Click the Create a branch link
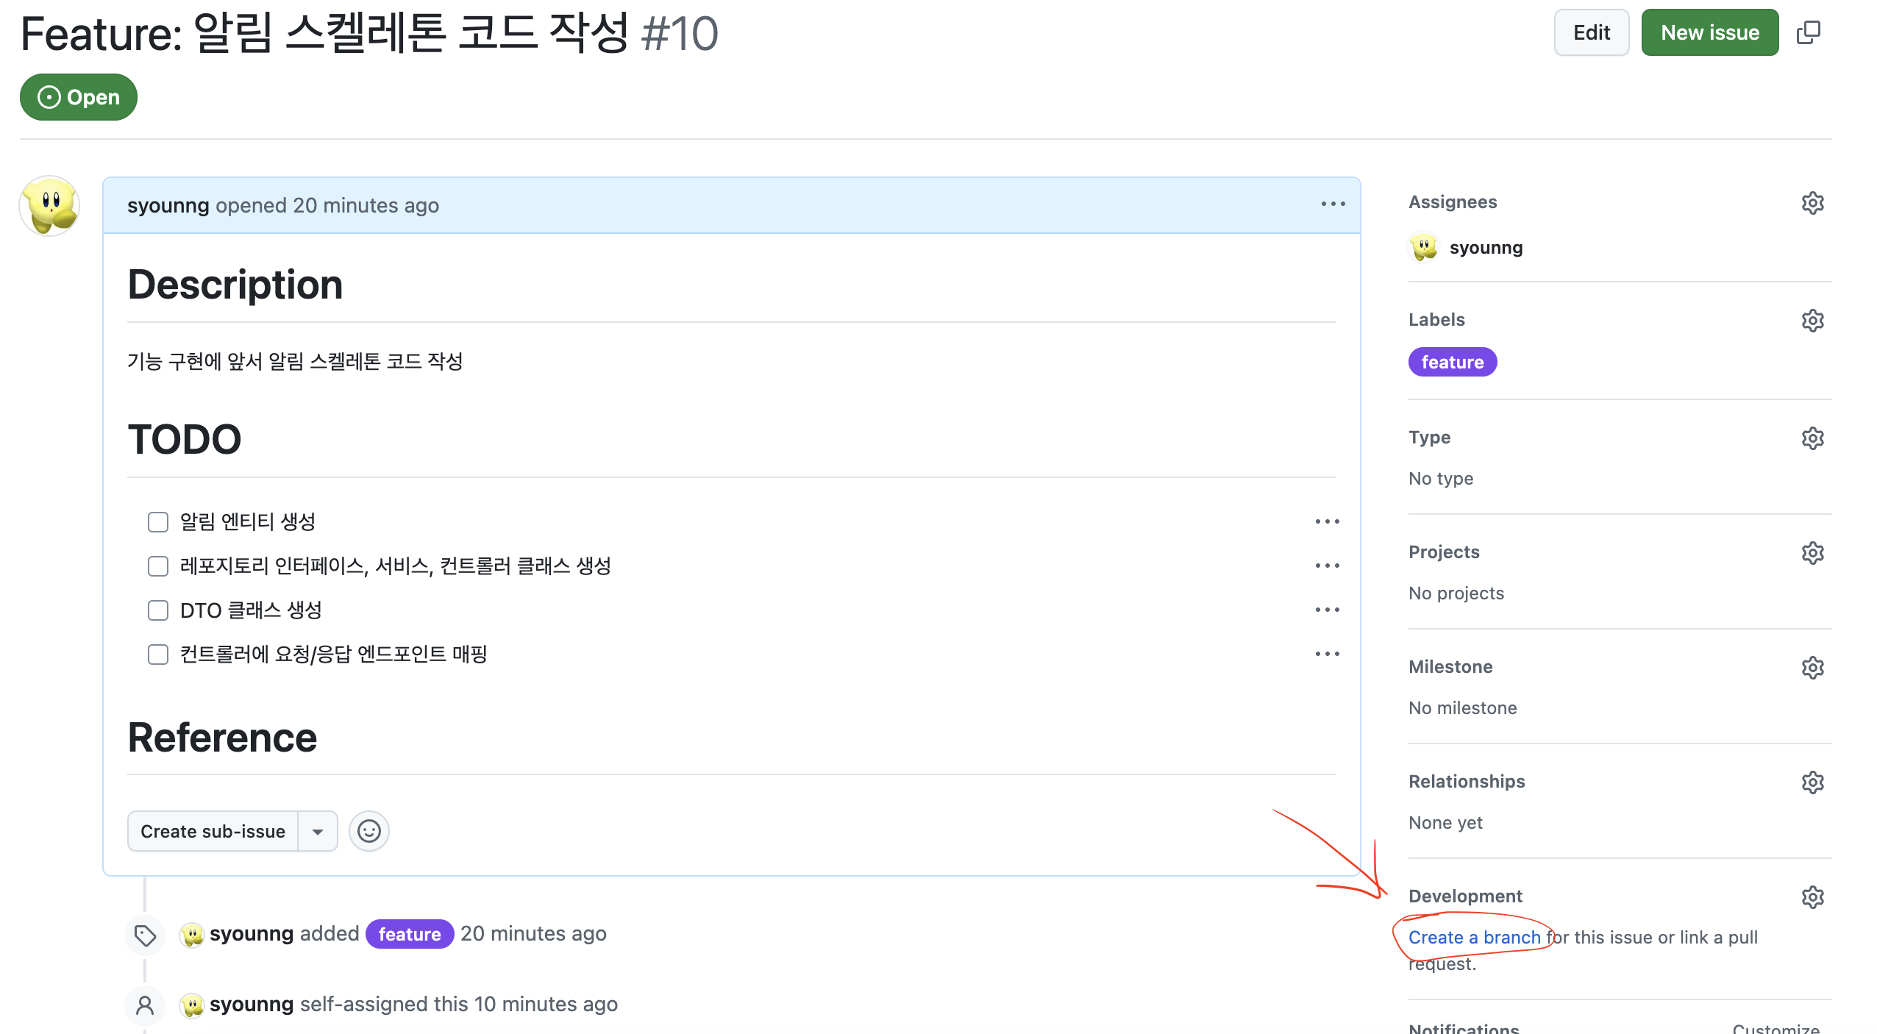Screen dimensions: 1877x1034 click(x=1474, y=938)
